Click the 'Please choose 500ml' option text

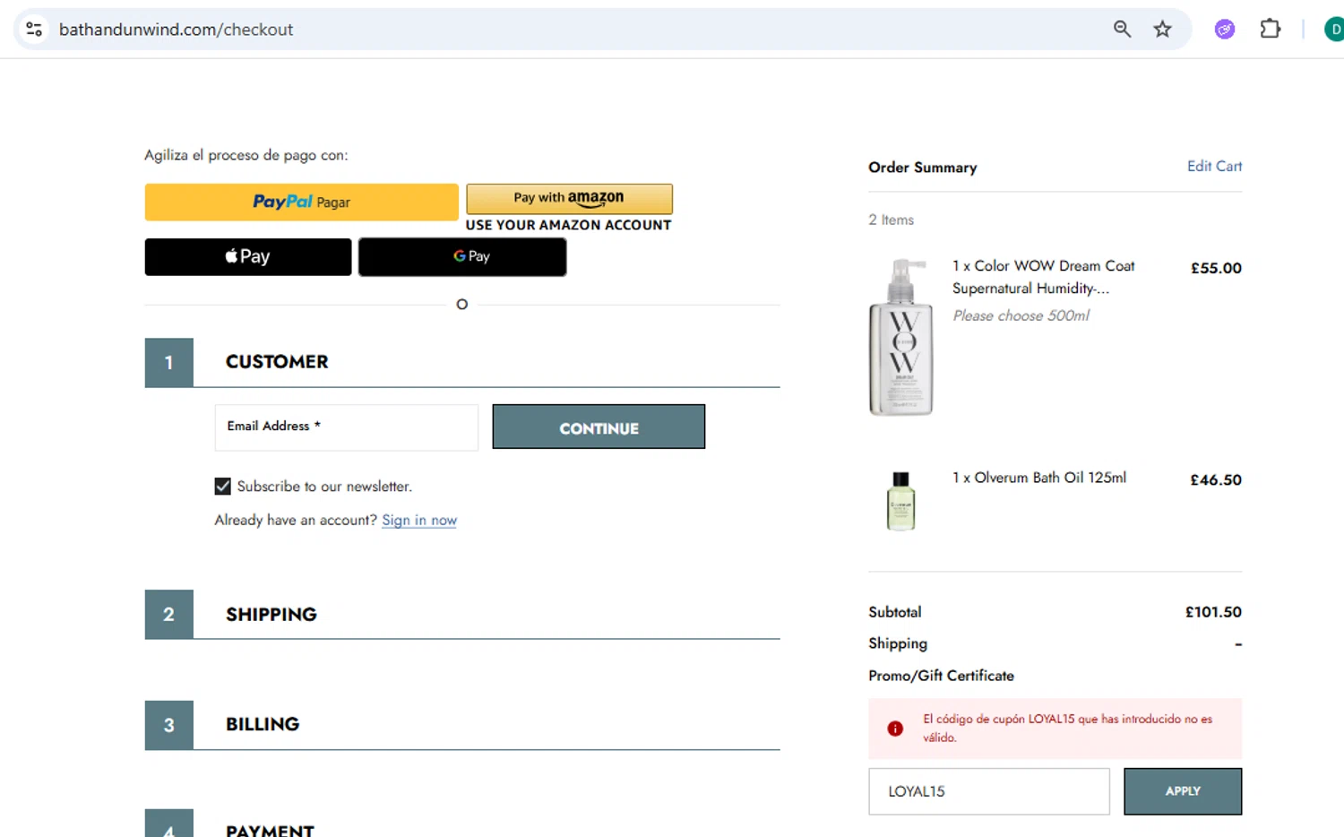(1021, 315)
